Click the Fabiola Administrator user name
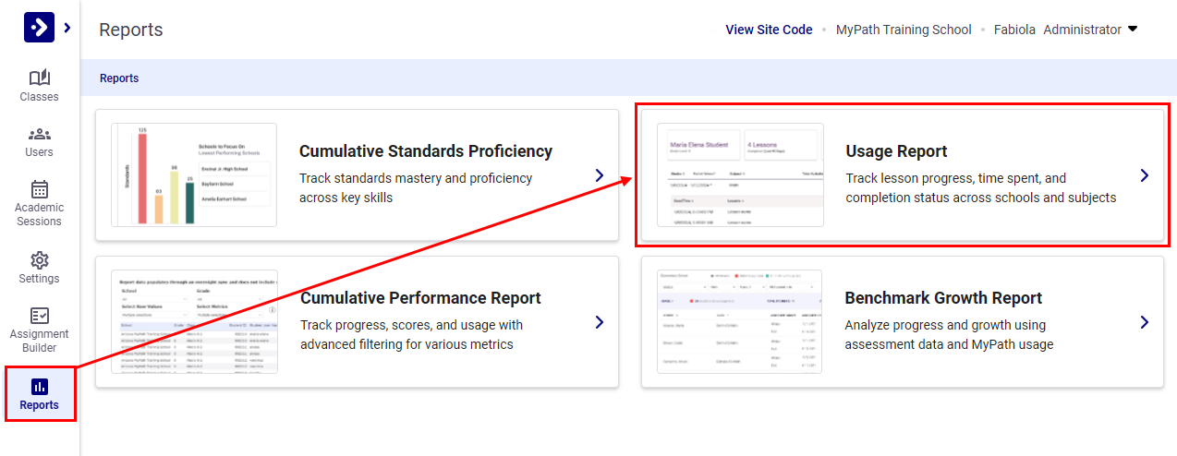Viewport: 1177px width, 456px height. pyautogui.click(x=1057, y=30)
